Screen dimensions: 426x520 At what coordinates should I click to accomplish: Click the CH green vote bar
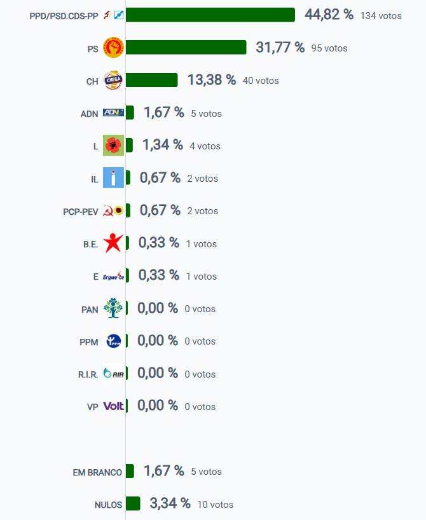coord(152,80)
